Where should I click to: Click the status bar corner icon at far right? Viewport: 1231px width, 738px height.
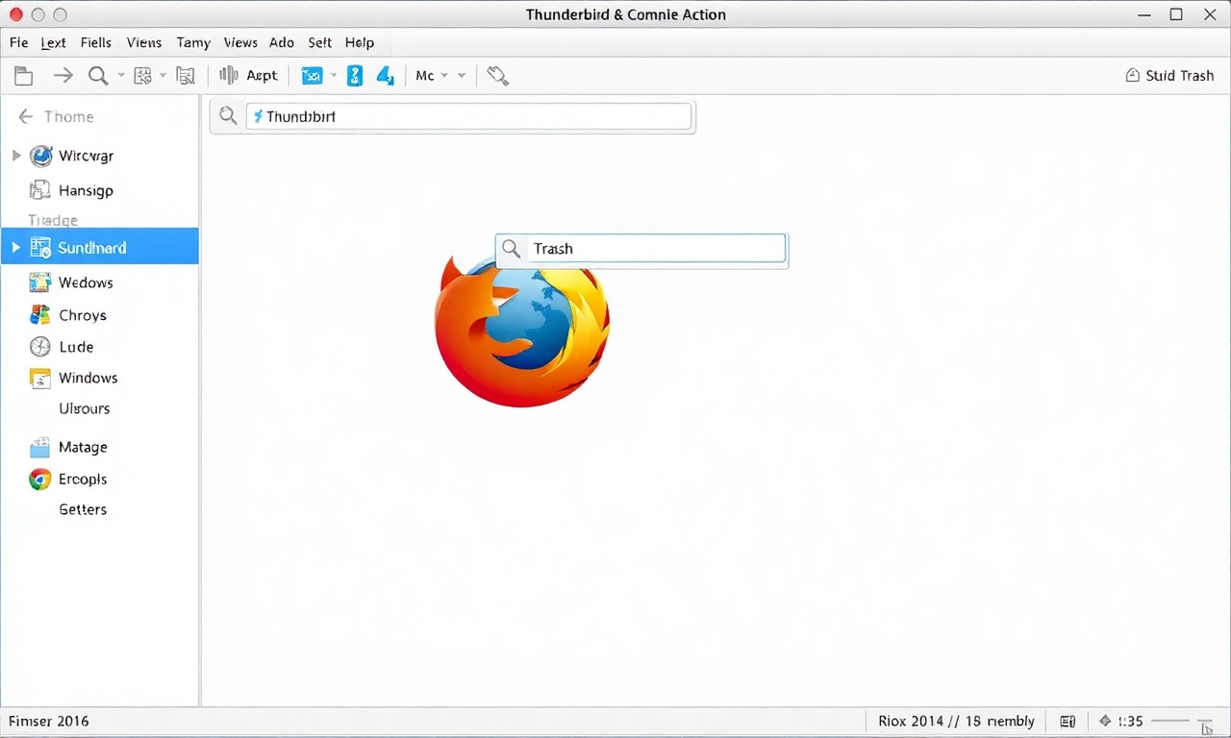click(1206, 726)
